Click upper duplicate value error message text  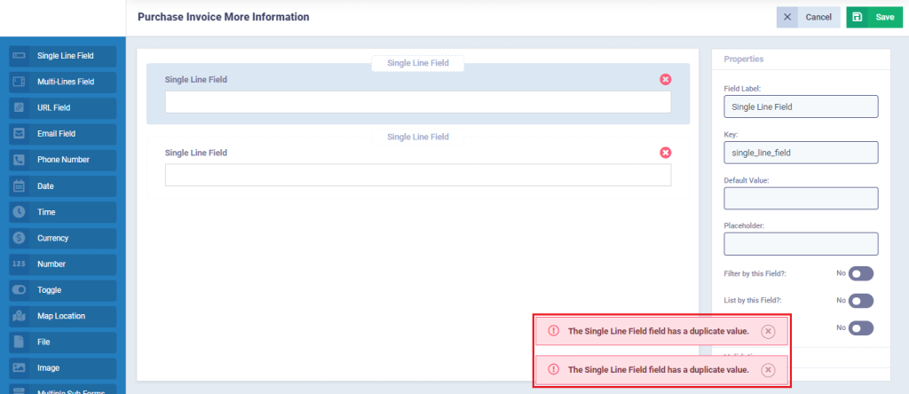pyautogui.click(x=658, y=331)
